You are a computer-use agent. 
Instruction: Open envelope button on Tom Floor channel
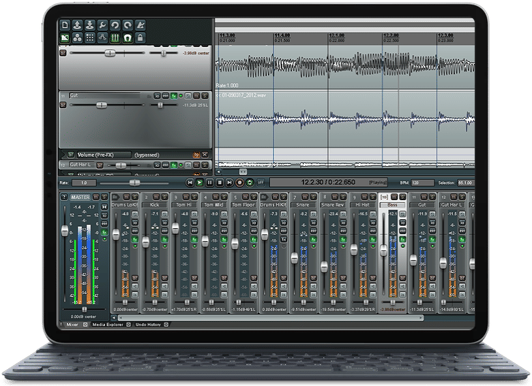(254, 231)
